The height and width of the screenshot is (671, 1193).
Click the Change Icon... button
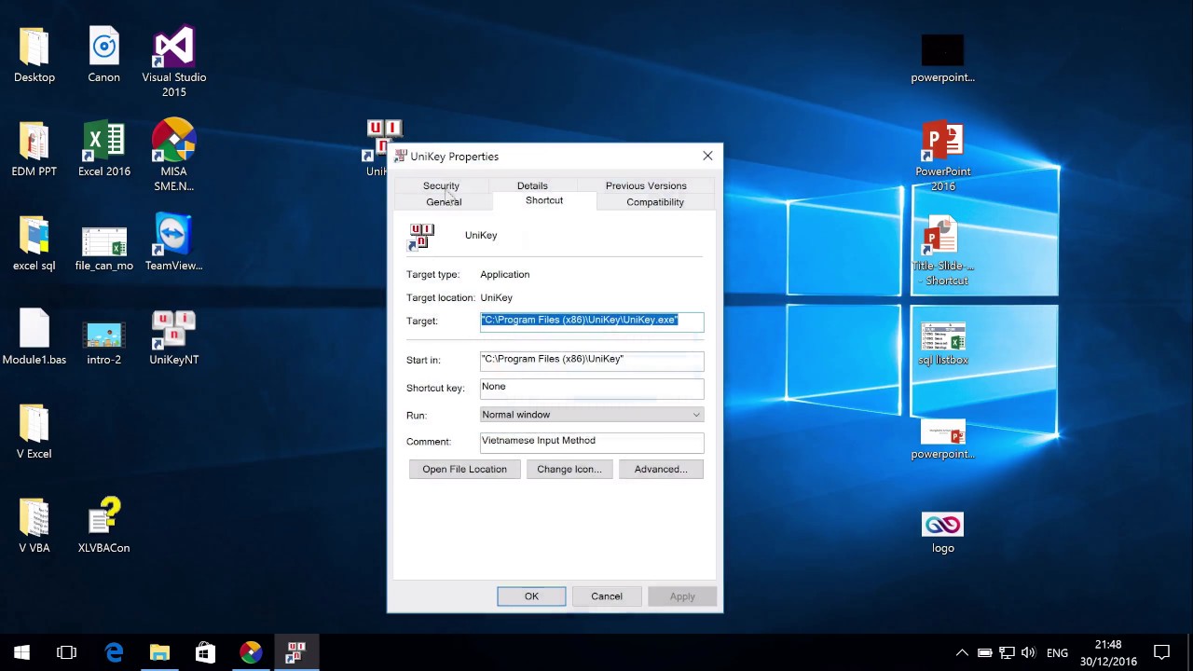[569, 469]
